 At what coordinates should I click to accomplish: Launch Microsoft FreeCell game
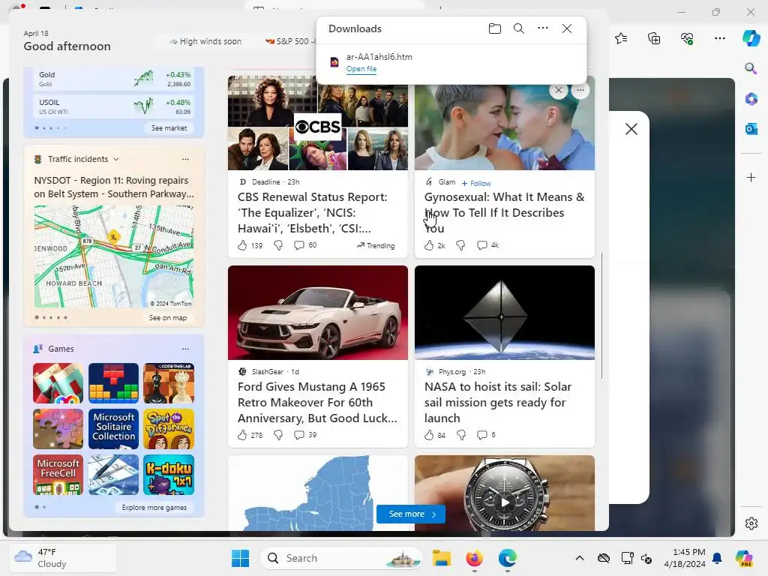tap(58, 475)
